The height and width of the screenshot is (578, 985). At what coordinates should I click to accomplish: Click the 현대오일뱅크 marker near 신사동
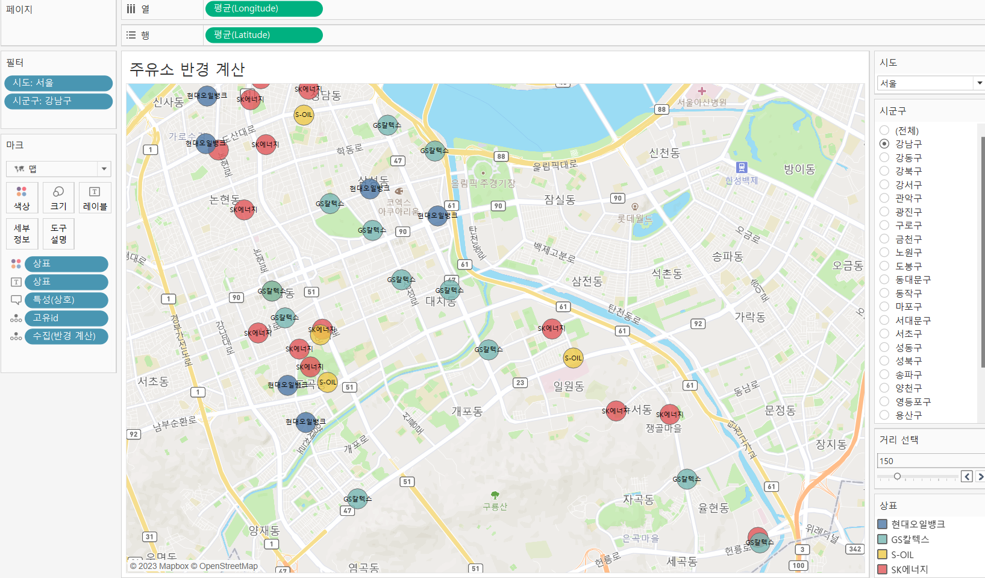click(x=207, y=96)
